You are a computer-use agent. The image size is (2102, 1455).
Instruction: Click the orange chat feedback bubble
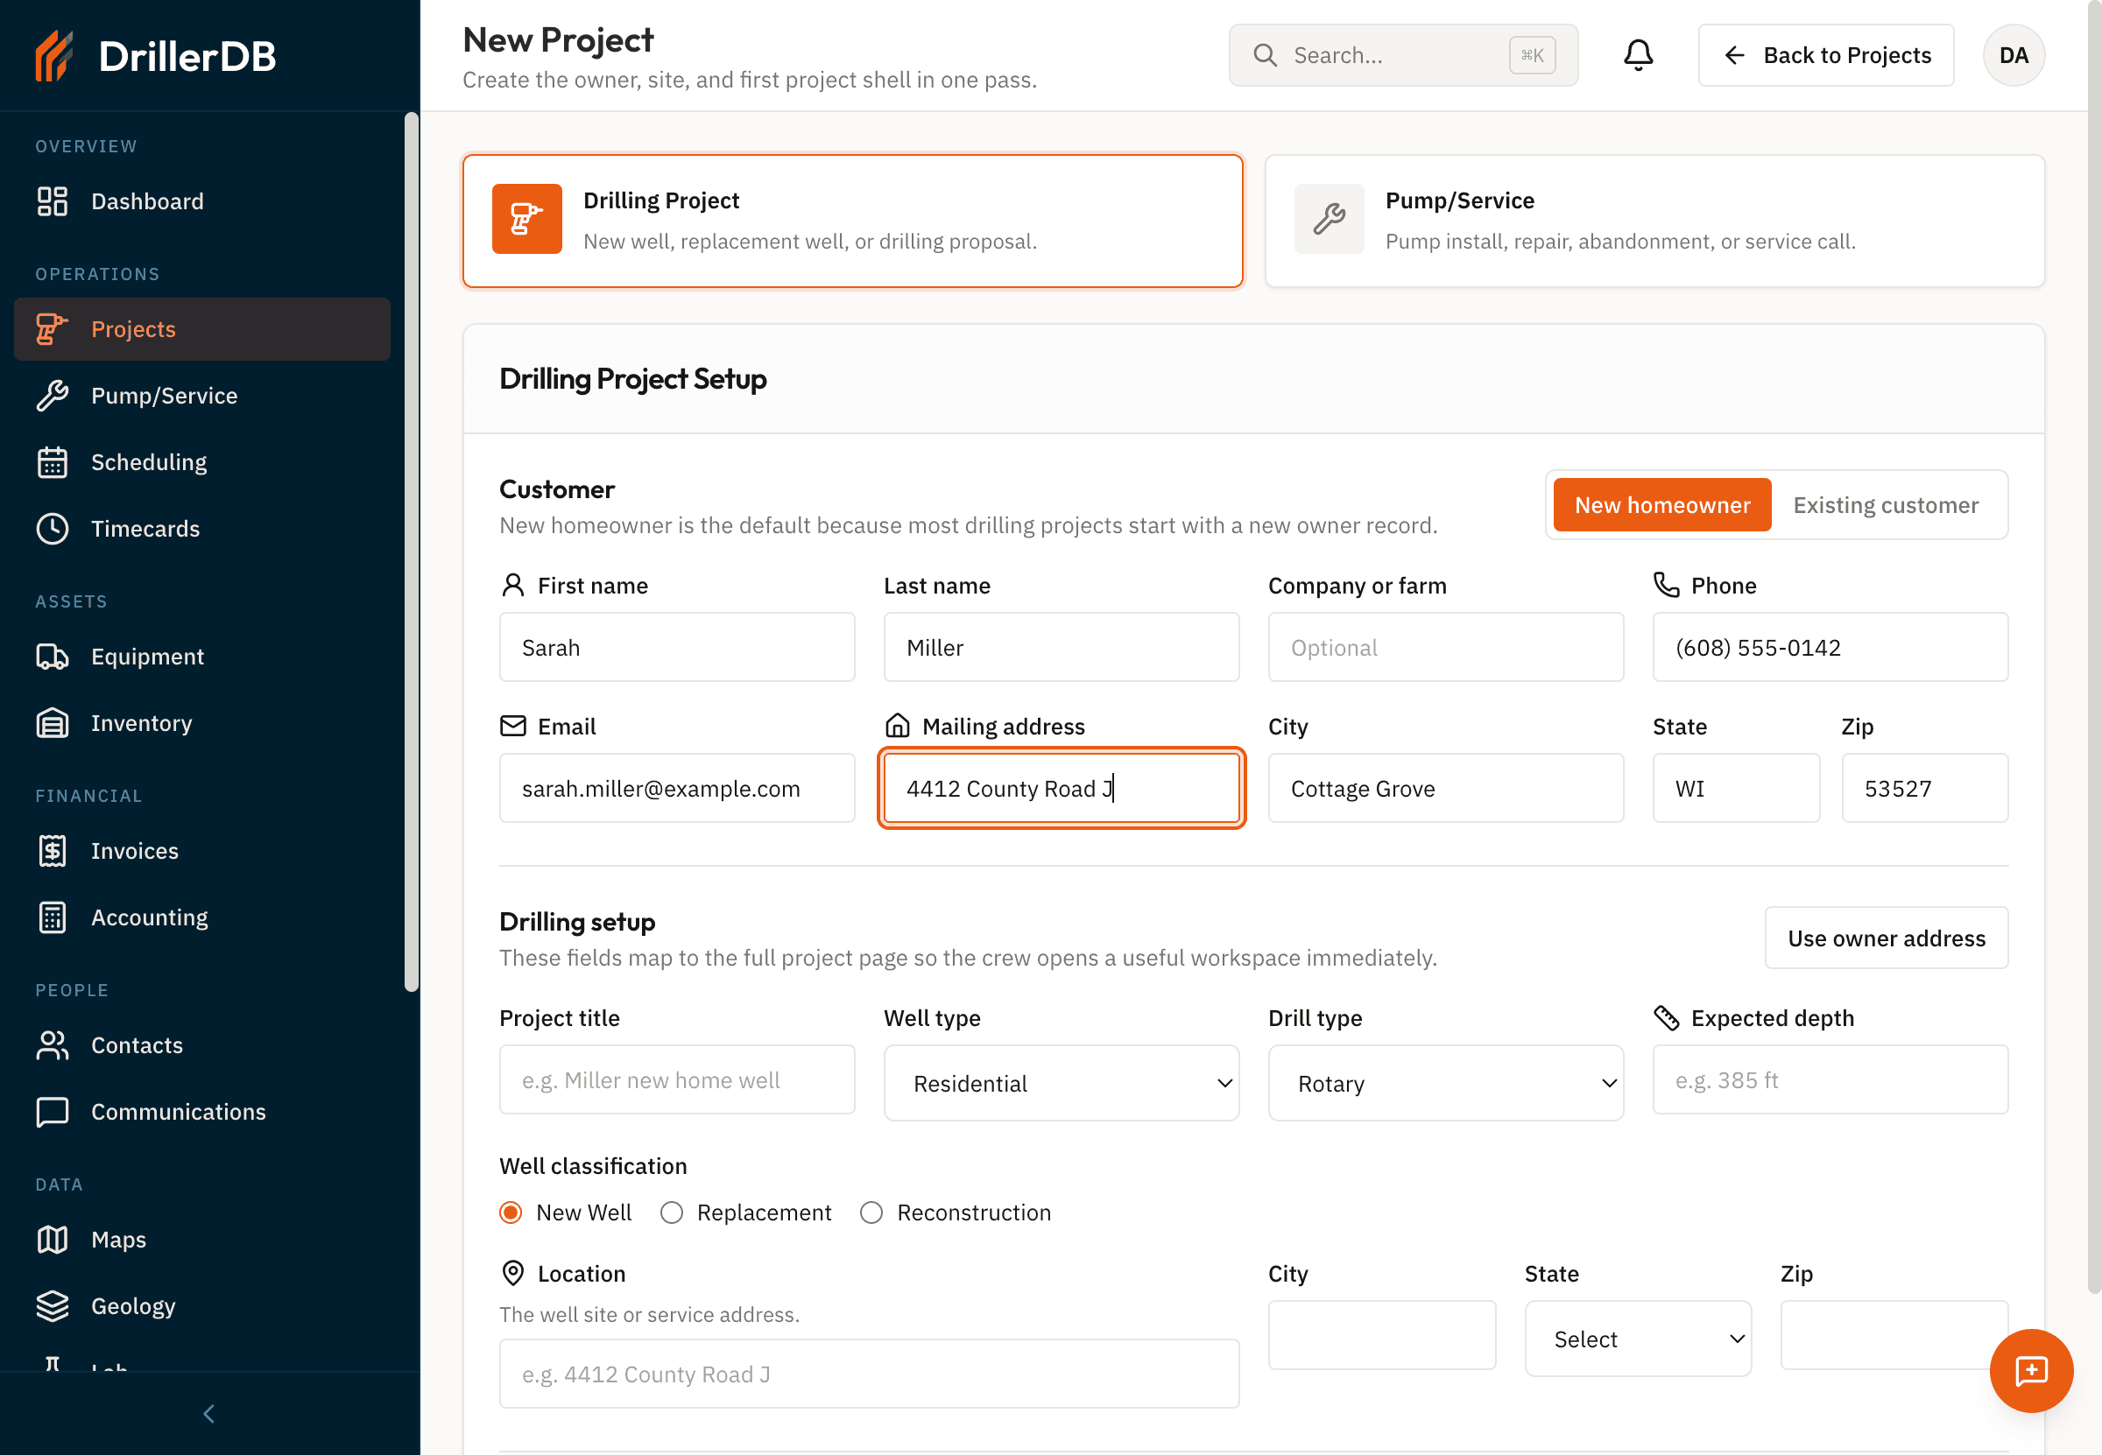coord(2031,1370)
